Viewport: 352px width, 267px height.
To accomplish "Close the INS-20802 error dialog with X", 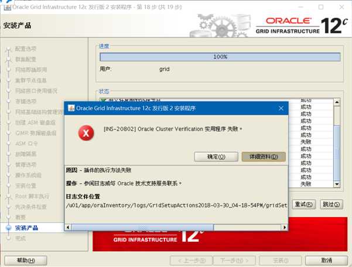I will click(281, 108).
